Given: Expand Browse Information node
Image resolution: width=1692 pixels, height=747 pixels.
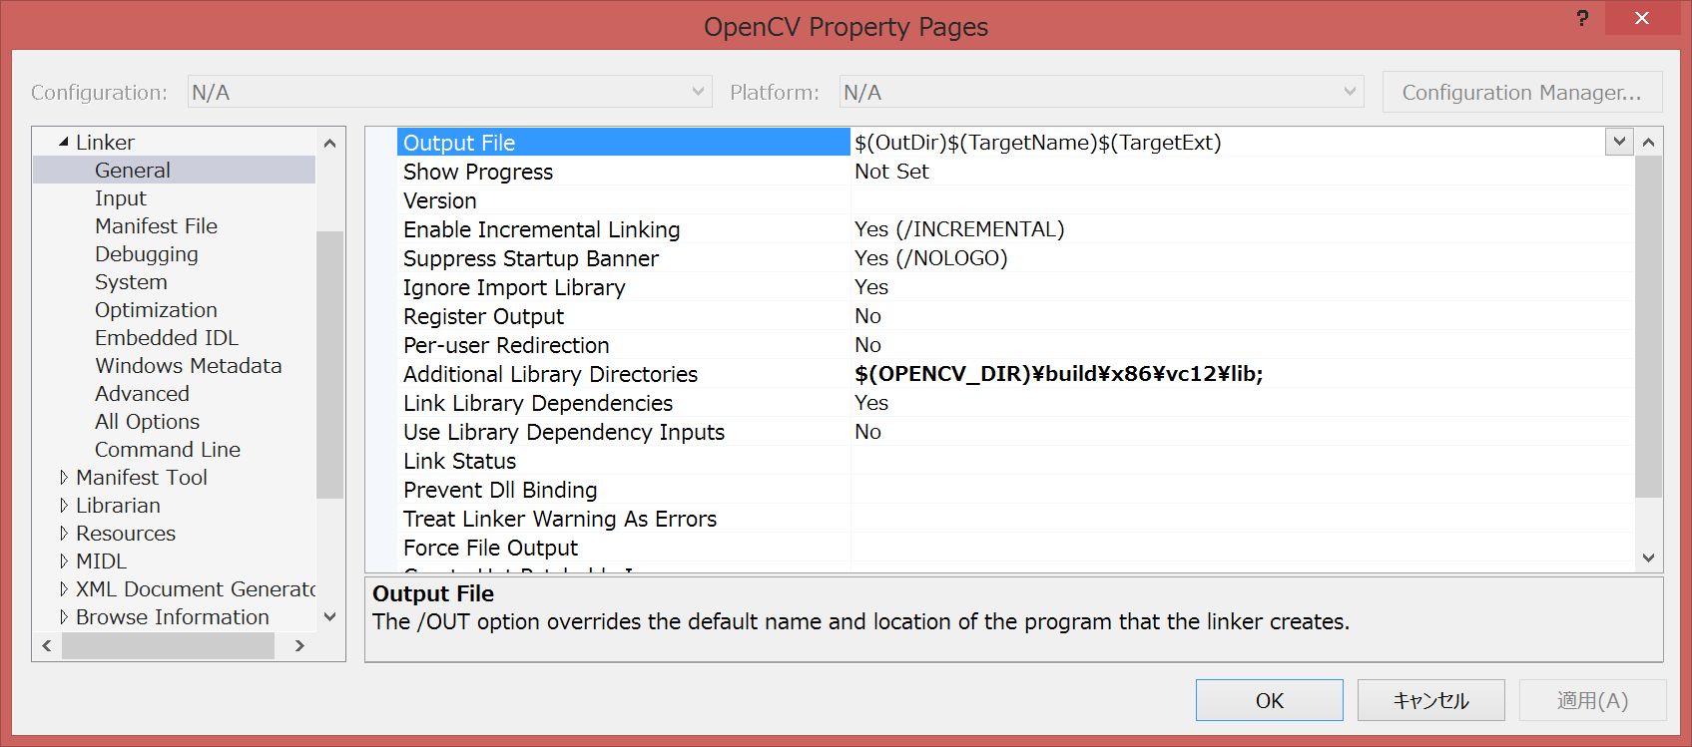Looking at the screenshot, I should click(64, 617).
